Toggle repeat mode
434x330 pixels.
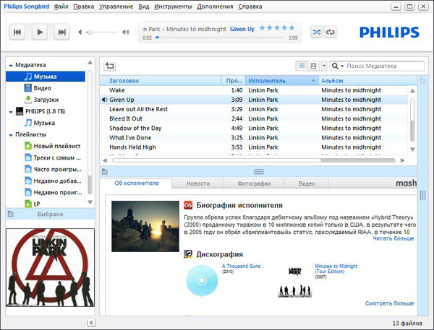click(x=331, y=32)
